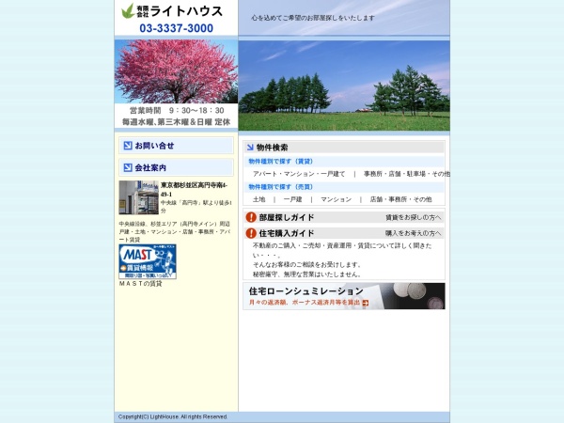The image size is (564, 423).
Task: Select the 物件種別で探す（賃貸） heading
Action: coord(280,161)
